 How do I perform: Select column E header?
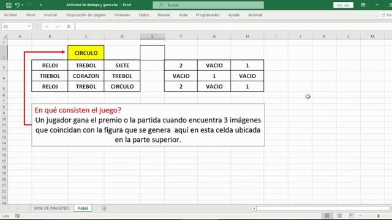point(153,37)
